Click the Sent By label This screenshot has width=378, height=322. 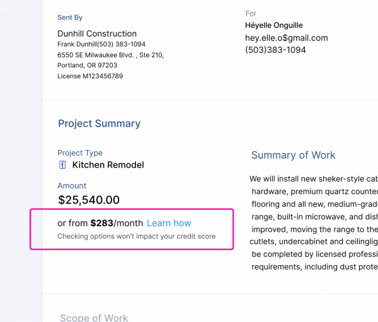point(70,18)
